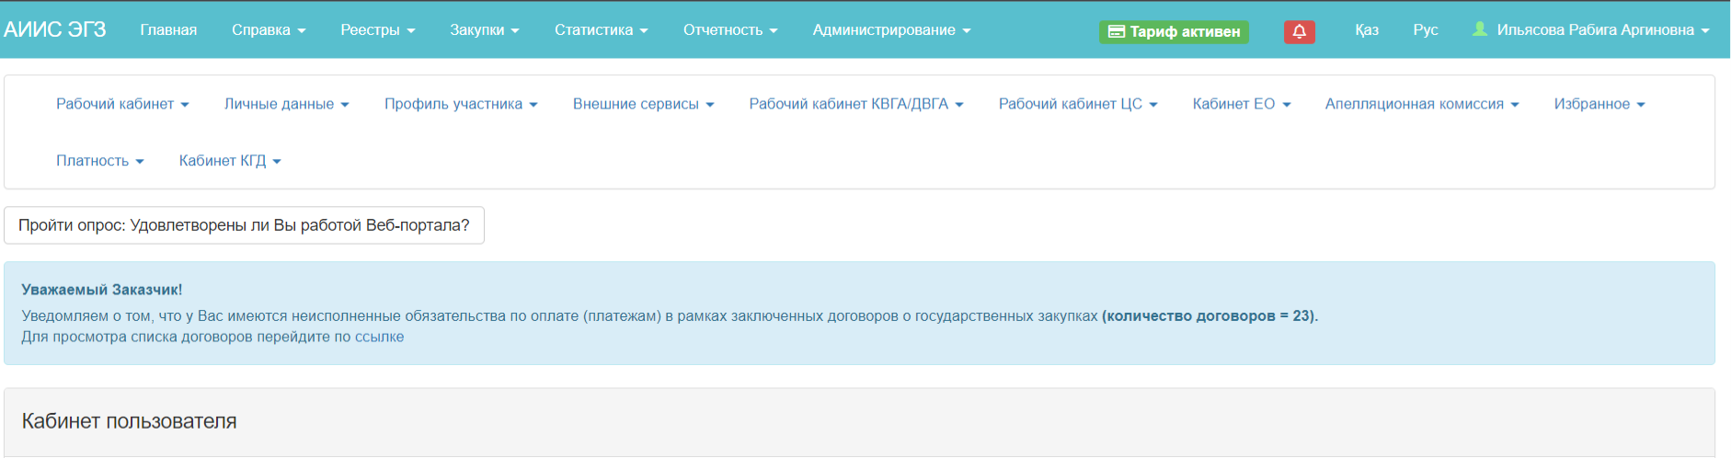The width and height of the screenshot is (1731, 458).
Task: Click the Пройти опрос survey button
Action: coord(244,225)
